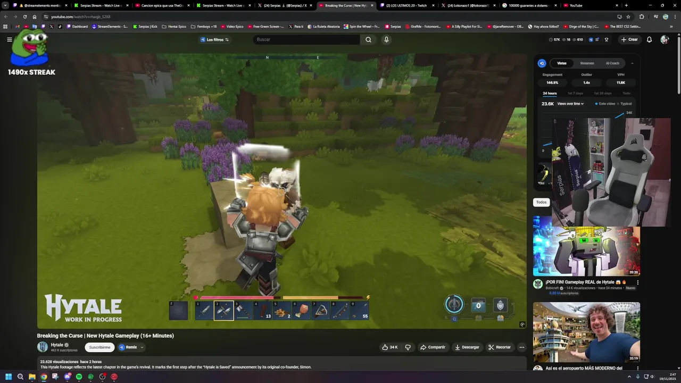Viewport: 681px width, 383px height.
Task: Click the Outlier value 1.4x
Action: (586, 82)
